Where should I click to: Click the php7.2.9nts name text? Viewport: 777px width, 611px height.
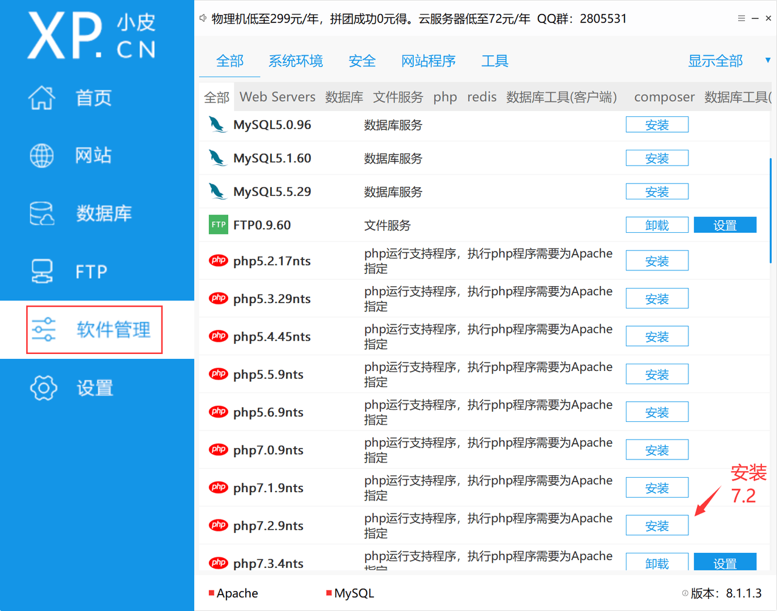(268, 526)
